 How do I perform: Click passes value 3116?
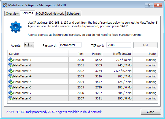click(x=99, y=76)
